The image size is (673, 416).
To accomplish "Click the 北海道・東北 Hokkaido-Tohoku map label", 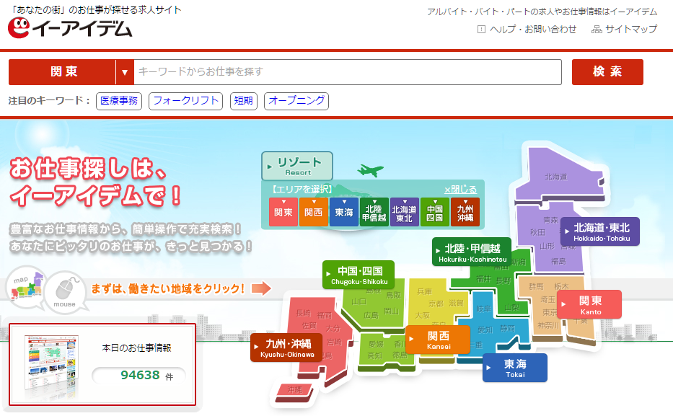I will click(x=600, y=231).
